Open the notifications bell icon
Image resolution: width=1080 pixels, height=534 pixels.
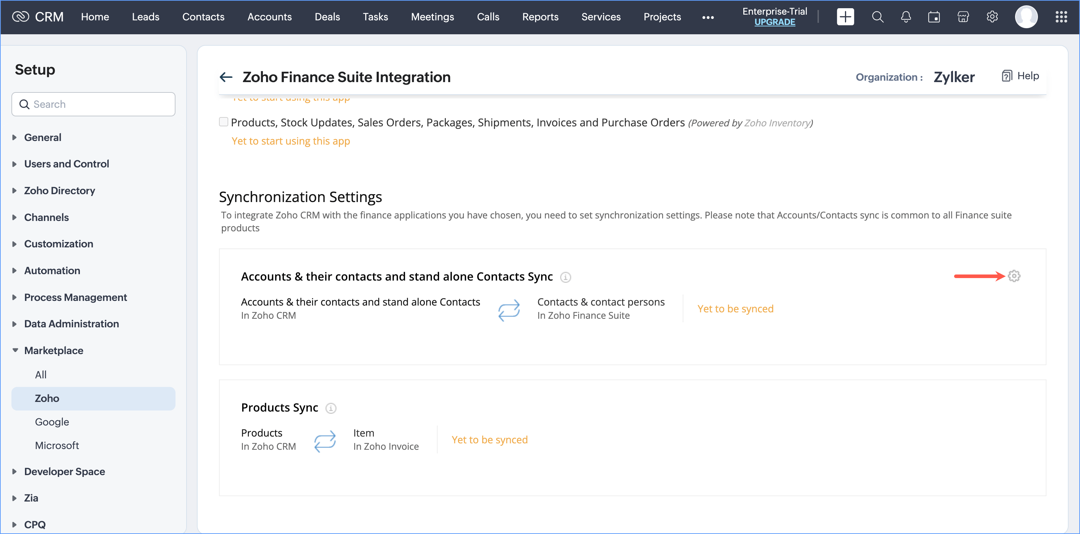click(x=906, y=17)
